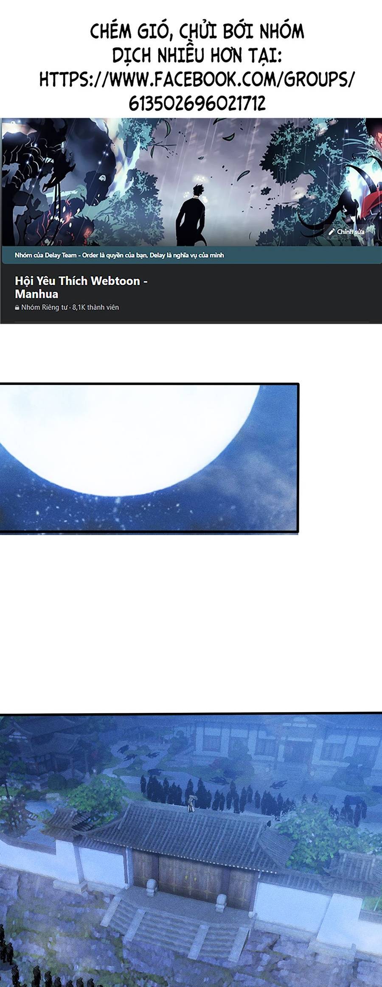The image size is (382, 987).
Task: Open the Hội Yêu Thích Webtoon - Manhua title
Action: pyautogui.click(x=81, y=287)
